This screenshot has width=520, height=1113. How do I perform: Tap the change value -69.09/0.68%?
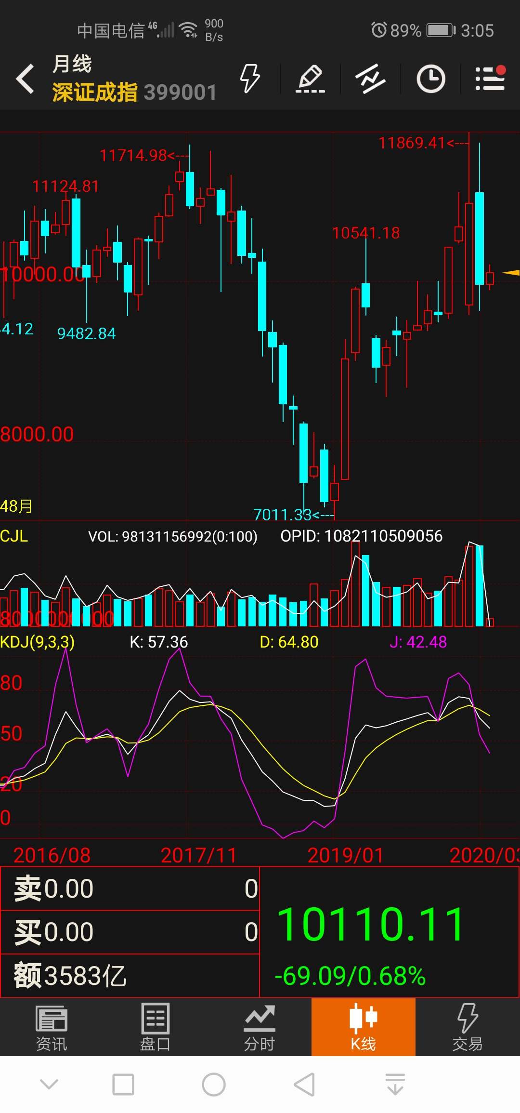point(350,976)
